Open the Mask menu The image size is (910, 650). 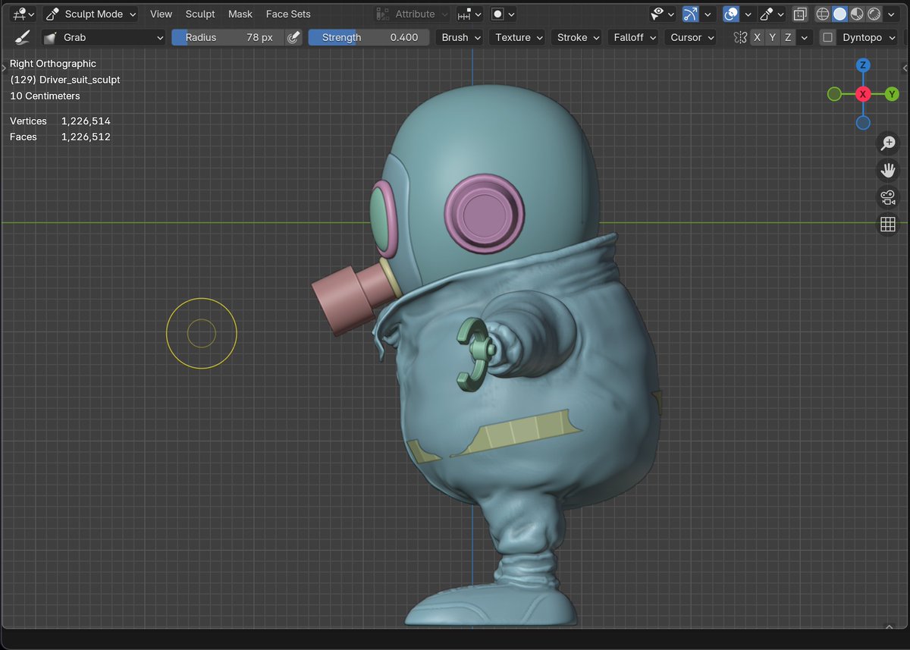point(240,14)
